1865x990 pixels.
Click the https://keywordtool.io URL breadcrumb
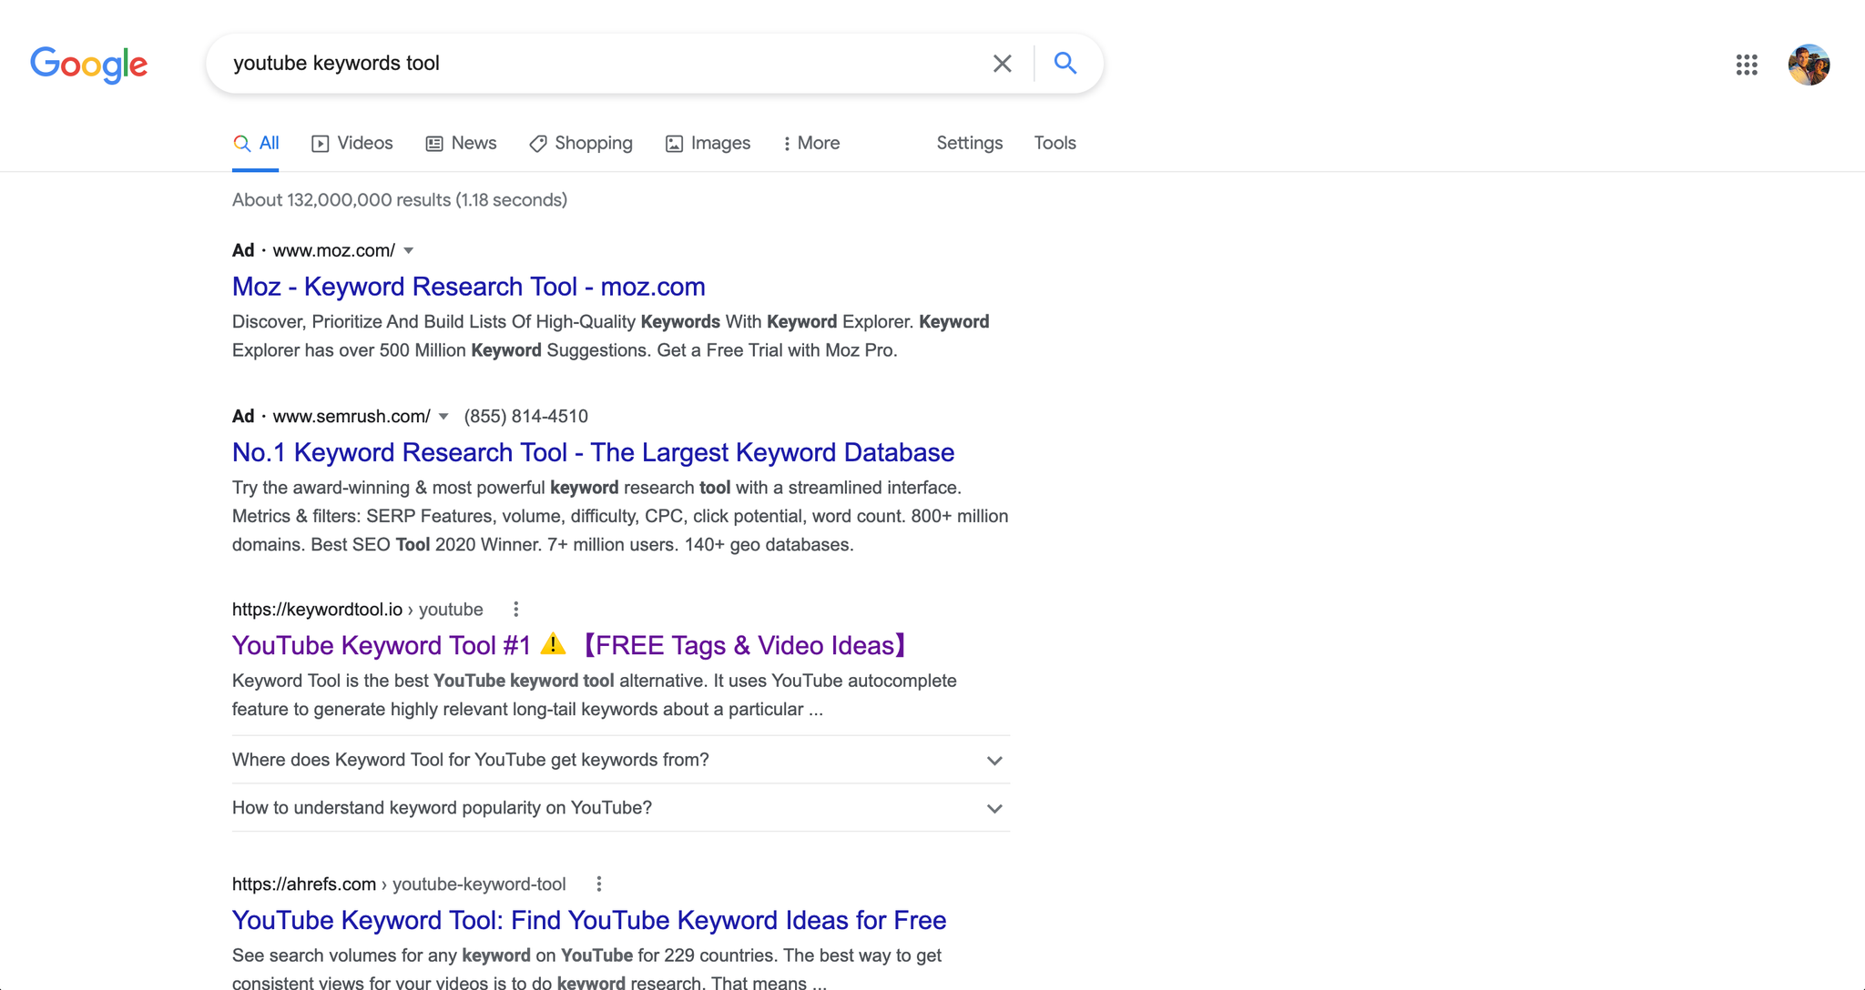[x=357, y=610]
